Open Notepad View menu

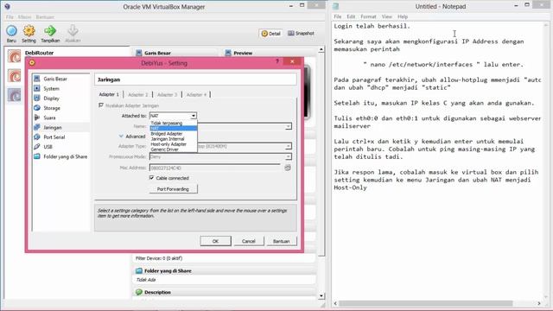pos(387,16)
